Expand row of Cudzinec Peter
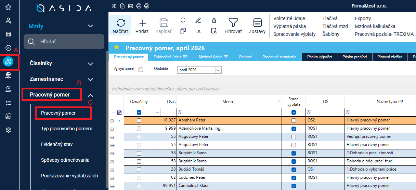This screenshot has width=416, height=190. pyautogui.click(x=112, y=178)
